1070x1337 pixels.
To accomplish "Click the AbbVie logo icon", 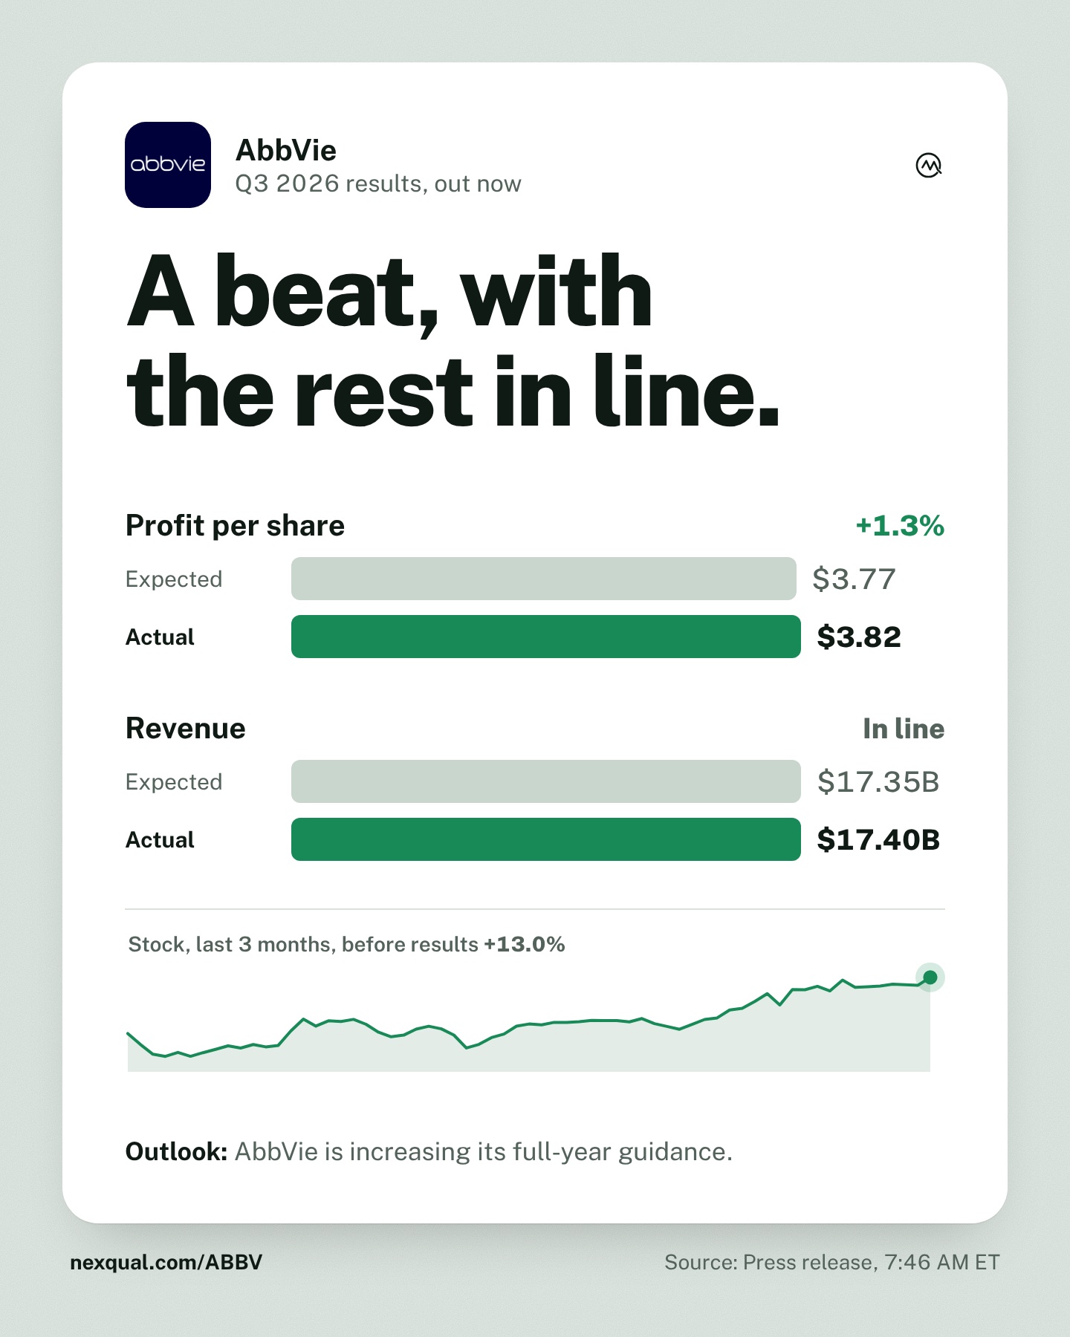I will (168, 165).
